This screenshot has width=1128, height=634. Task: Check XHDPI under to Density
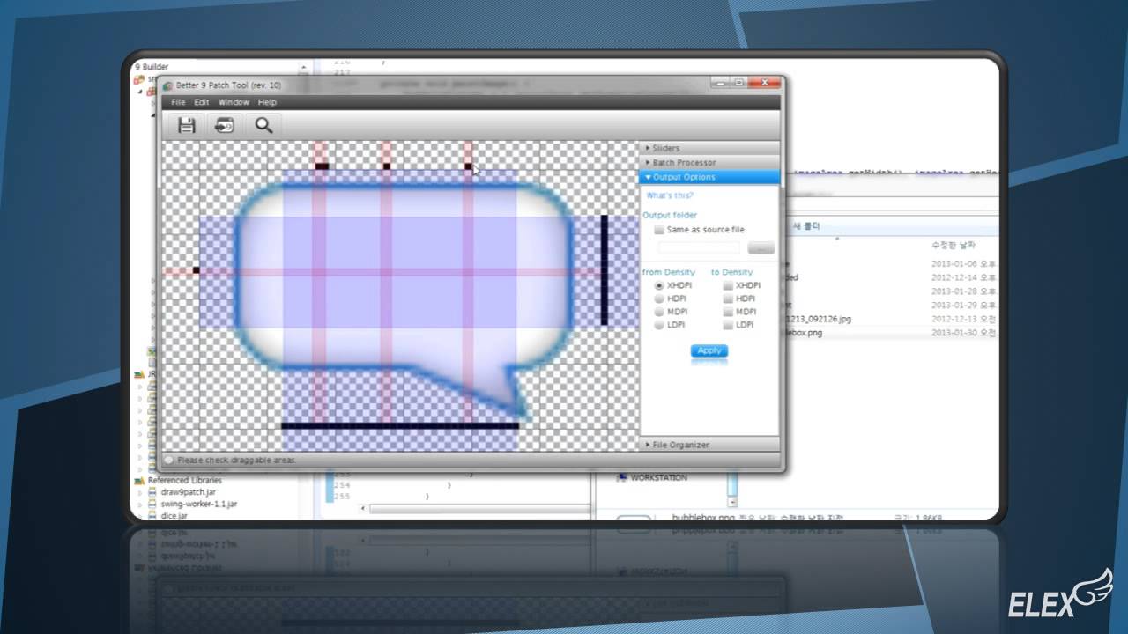tap(728, 286)
